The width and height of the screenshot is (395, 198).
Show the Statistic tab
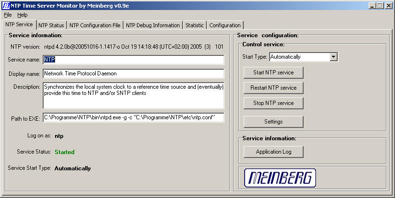pos(194,25)
